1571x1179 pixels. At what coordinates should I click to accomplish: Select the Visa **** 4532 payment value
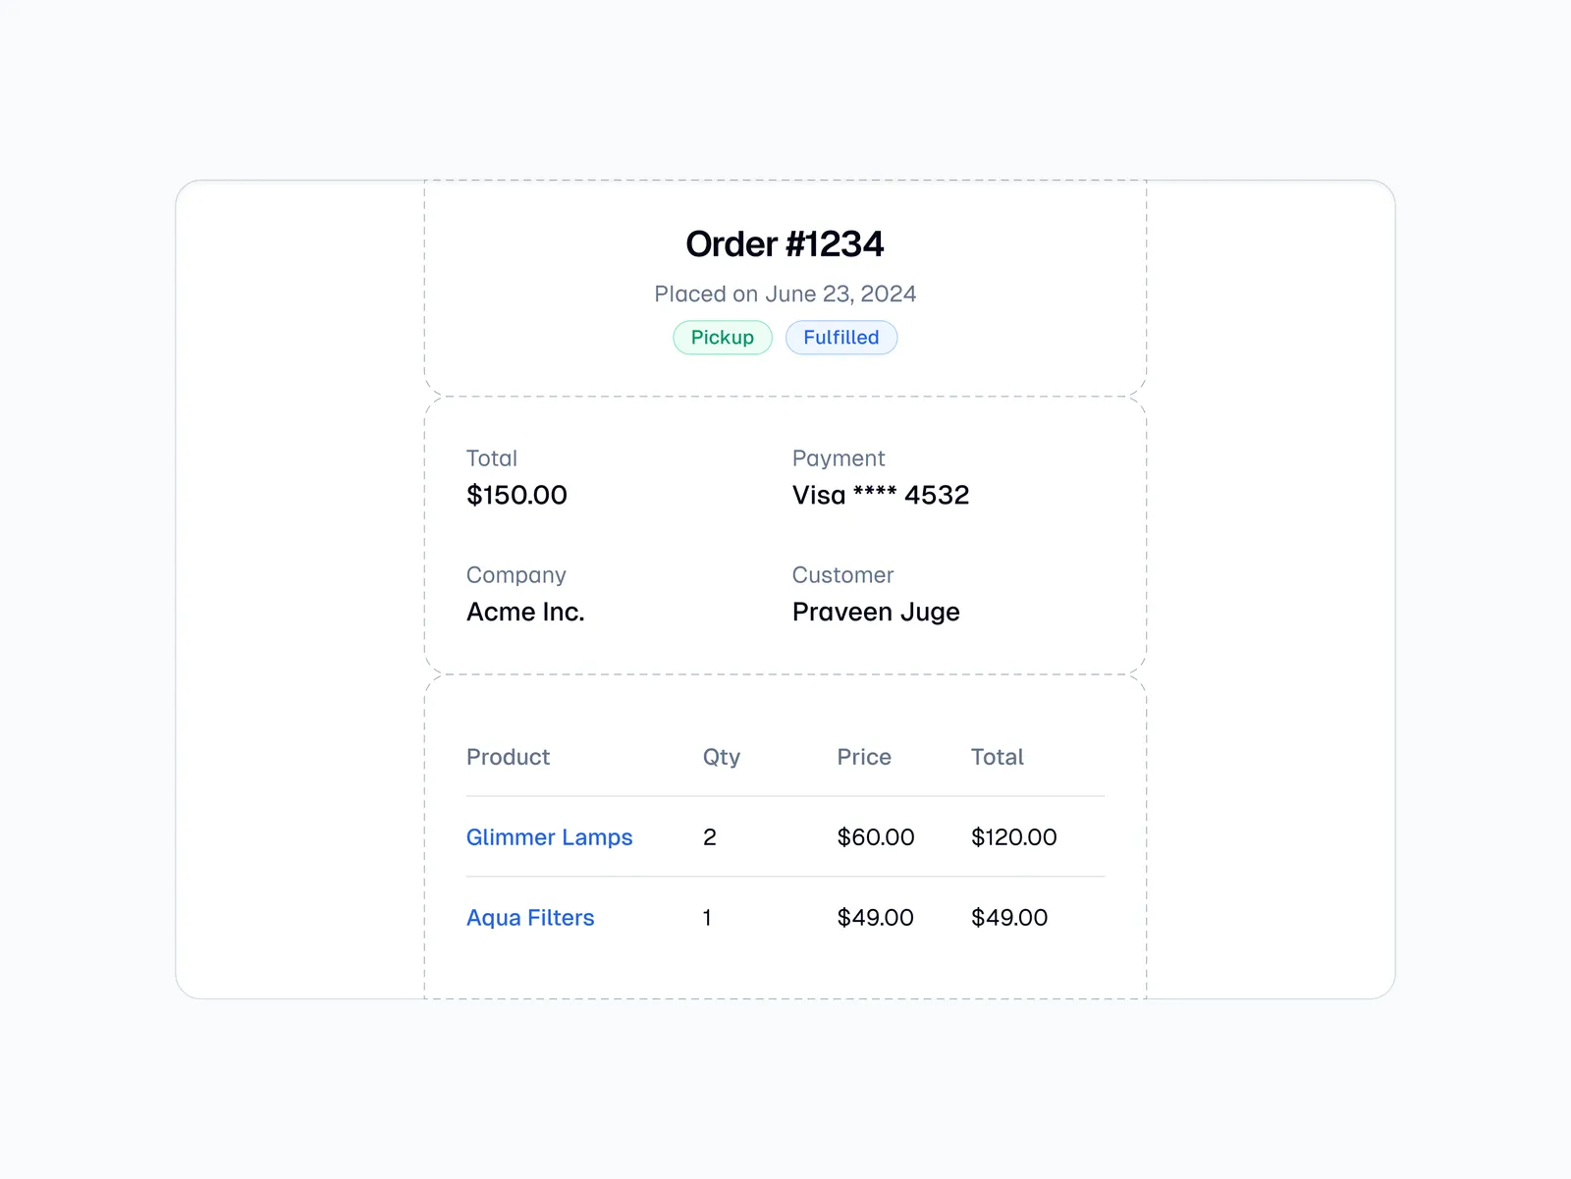[880, 495]
